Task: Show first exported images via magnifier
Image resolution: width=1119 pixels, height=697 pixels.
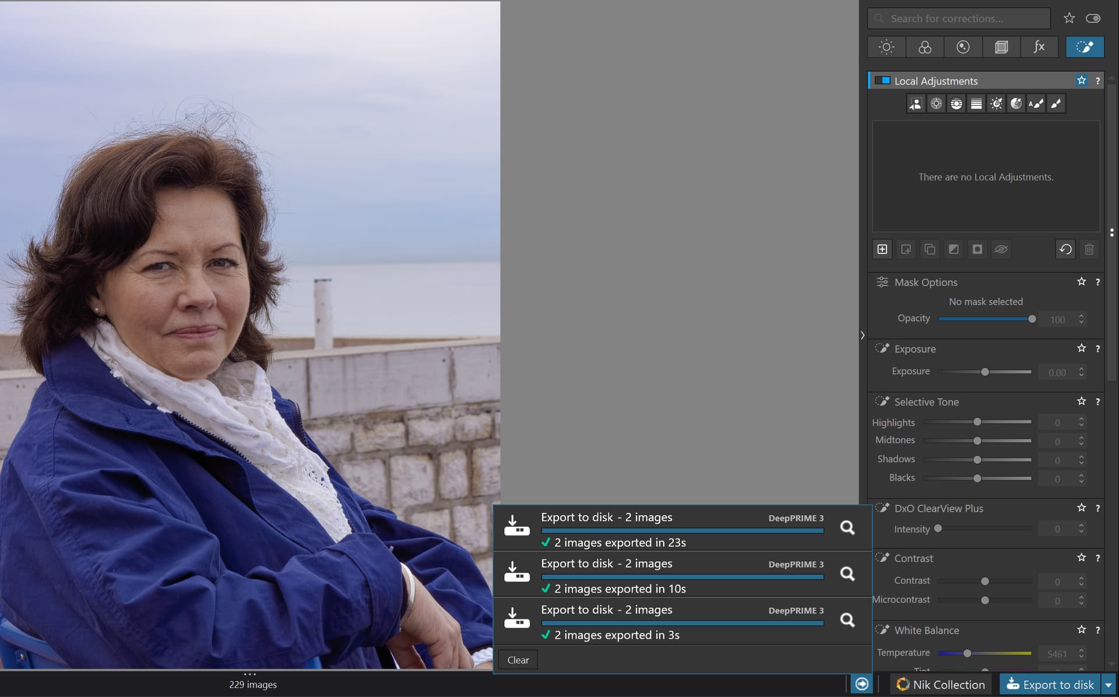Action: pyautogui.click(x=847, y=528)
